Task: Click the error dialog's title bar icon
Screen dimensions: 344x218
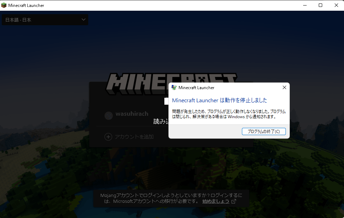Action: pyautogui.click(x=174, y=87)
